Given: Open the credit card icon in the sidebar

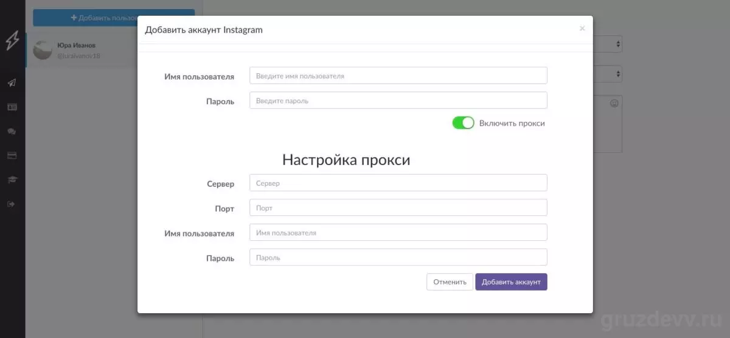Looking at the screenshot, I should 12,155.
